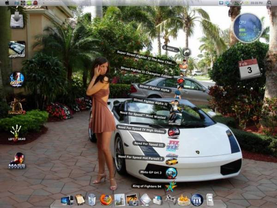The width and height of the screenshot is (277, 208).
Task: Open the Feb 3 calendar widget
Action: coord(249,68)
